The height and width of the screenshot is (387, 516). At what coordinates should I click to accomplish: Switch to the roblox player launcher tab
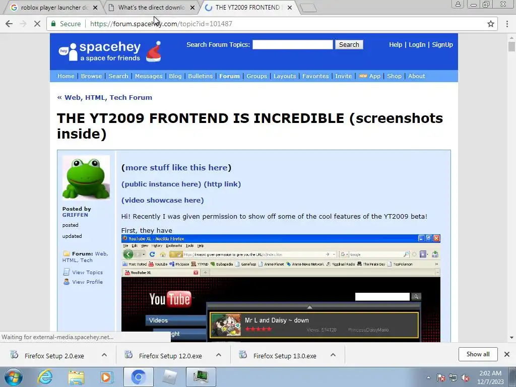pos(54,7)
